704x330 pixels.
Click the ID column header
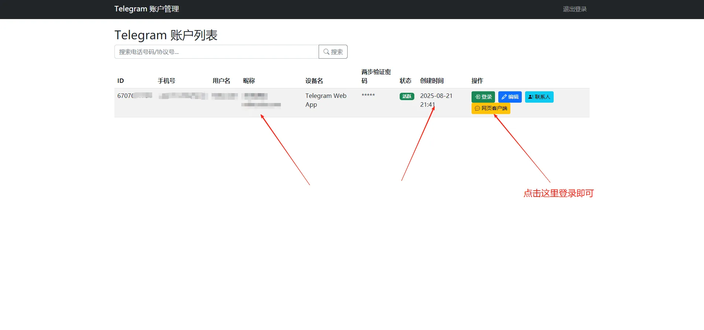(x=121, y=81)
